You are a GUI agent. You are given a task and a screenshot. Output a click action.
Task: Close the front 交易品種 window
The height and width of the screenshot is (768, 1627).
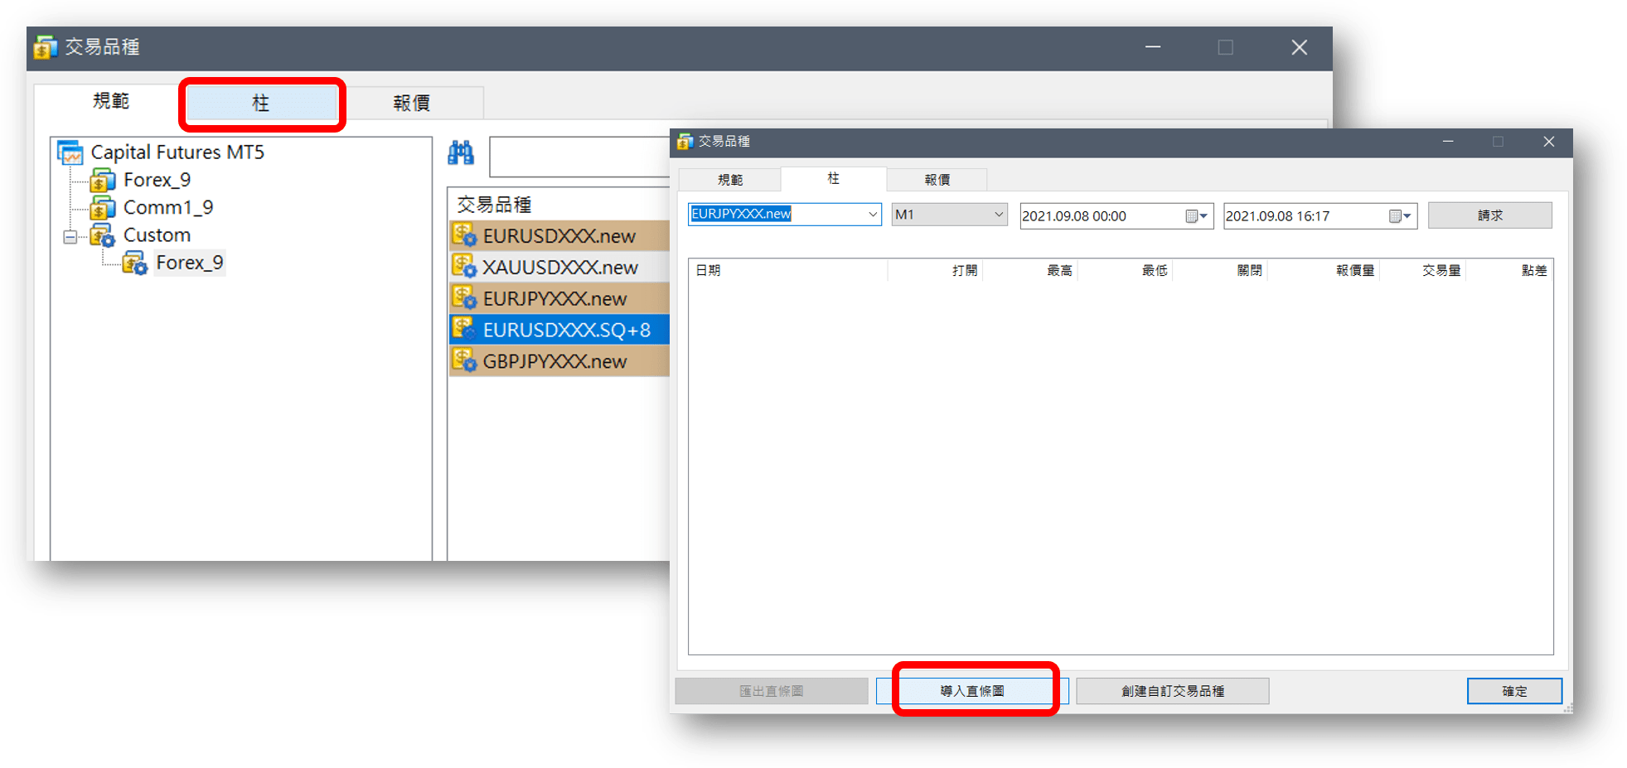click(1548, 142)
